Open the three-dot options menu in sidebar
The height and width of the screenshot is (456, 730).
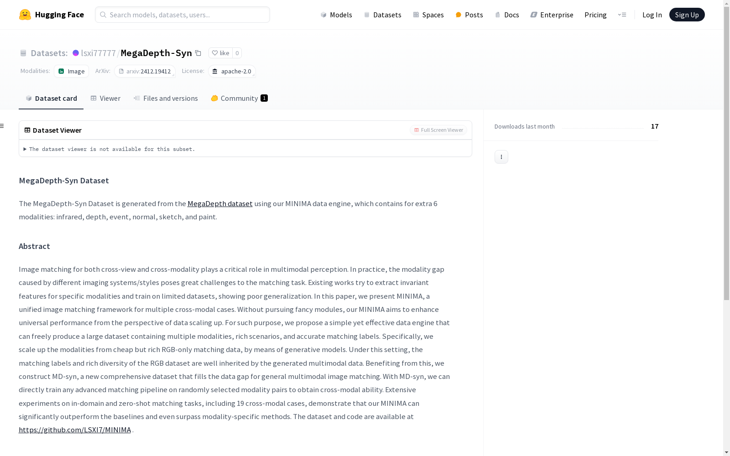coord(501,157)
